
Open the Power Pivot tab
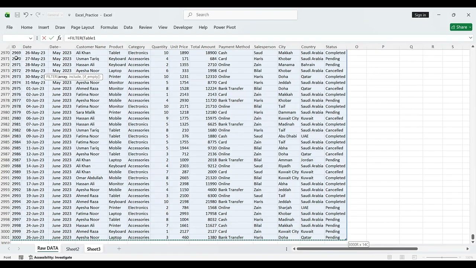pos(225,27)
